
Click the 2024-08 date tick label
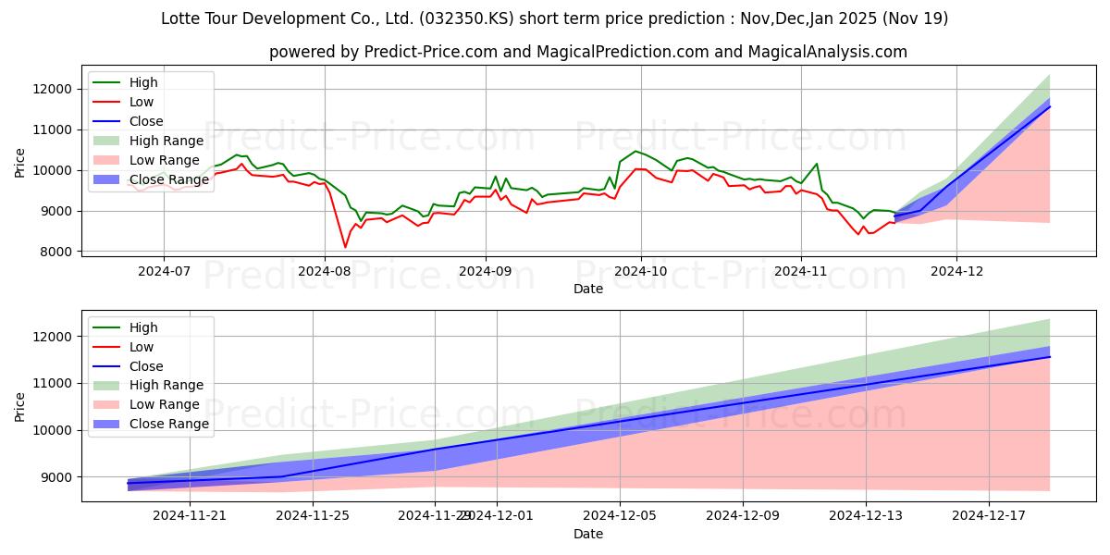(325, 270)
